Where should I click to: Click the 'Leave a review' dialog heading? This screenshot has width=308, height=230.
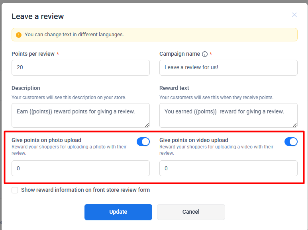[x=38, y=16]
